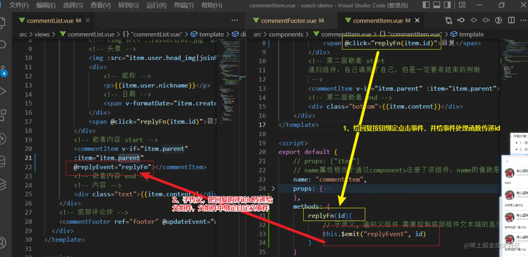Click avatar above 发布第三条评论 comment
This screenshot has width=528, height=257.
[x=510, y=194]
